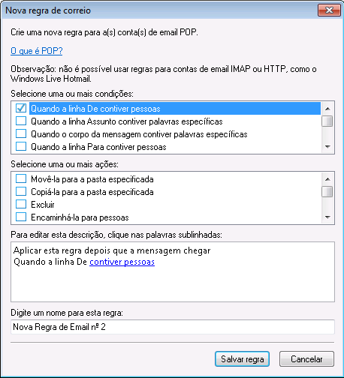Uncheck 'Quando a linha De contiver pessoas'
344x378 pixels.
click(21, 108)
